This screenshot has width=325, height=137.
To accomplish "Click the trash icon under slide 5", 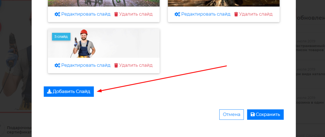I will tap(116, 65).
